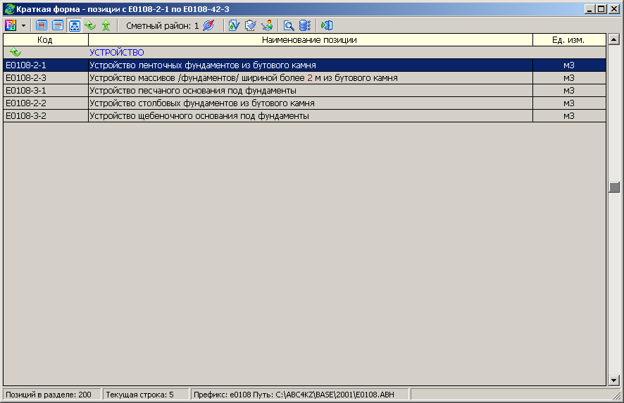Click the user with pencil toolbar icon
The height and width of the screenshot is (403, 624).
point(267,25)
